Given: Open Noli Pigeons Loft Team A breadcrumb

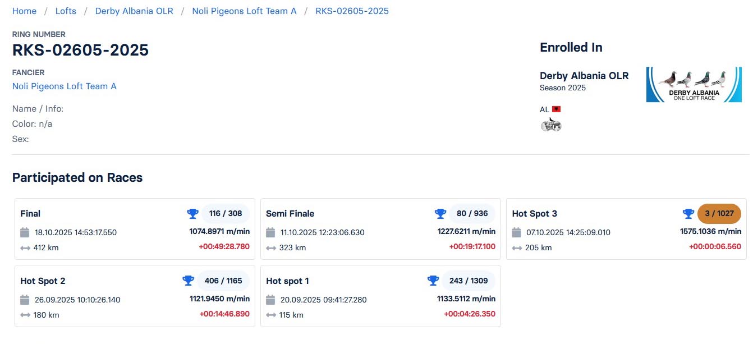Looking at the screenshot, I should [244, 11].
